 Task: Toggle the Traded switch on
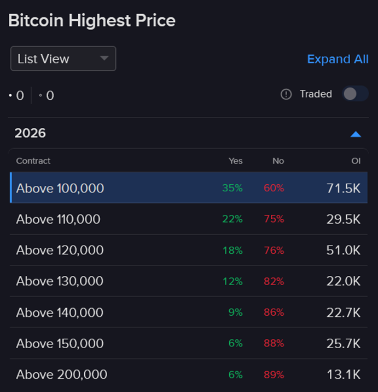click(x=355, y=94)
